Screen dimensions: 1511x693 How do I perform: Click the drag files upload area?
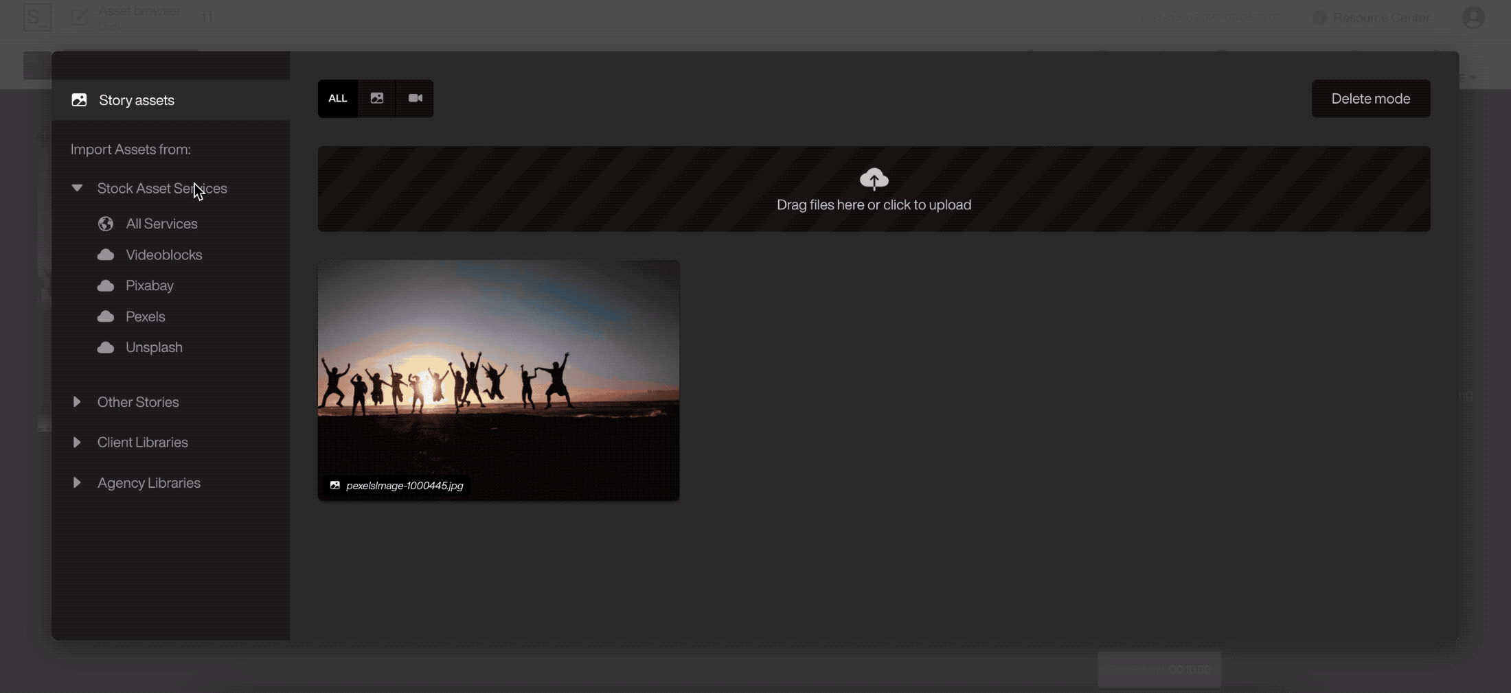click(874, 204)
